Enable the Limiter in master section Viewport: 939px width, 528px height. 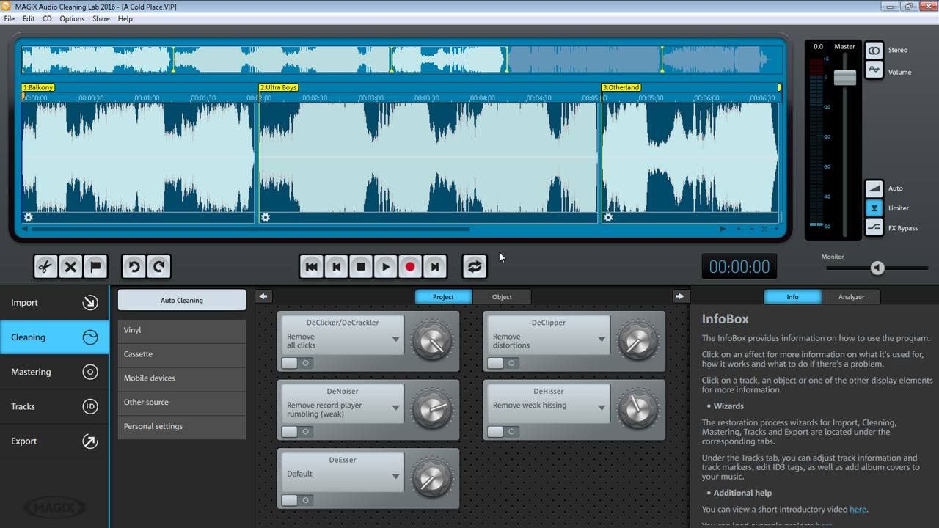pyautogui.click(x=874, y=208)
